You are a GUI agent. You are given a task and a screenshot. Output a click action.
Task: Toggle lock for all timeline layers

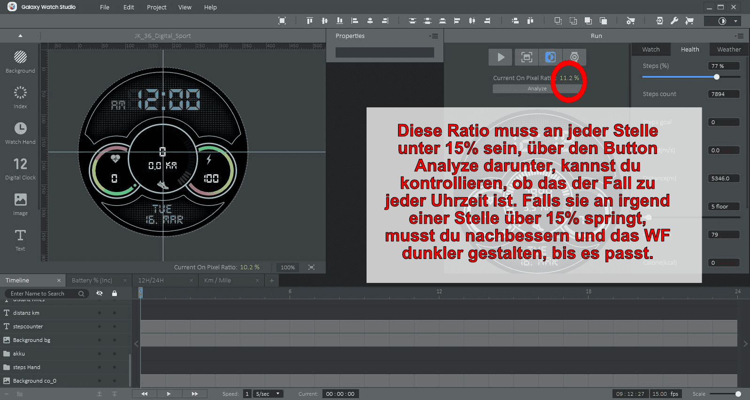pyautogui.click(x=115, y=293)
